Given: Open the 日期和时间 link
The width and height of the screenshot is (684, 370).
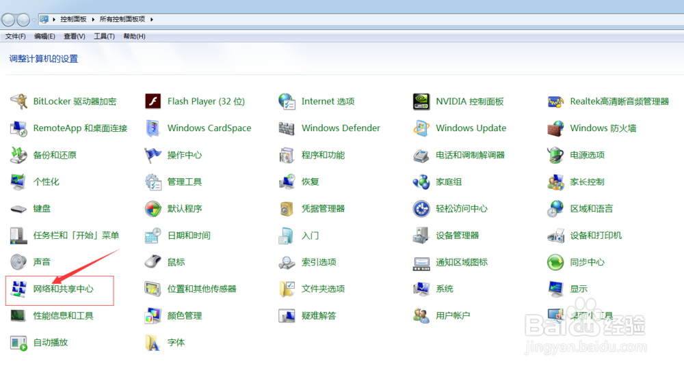Looking at the screenshot, I should [189, 236].
